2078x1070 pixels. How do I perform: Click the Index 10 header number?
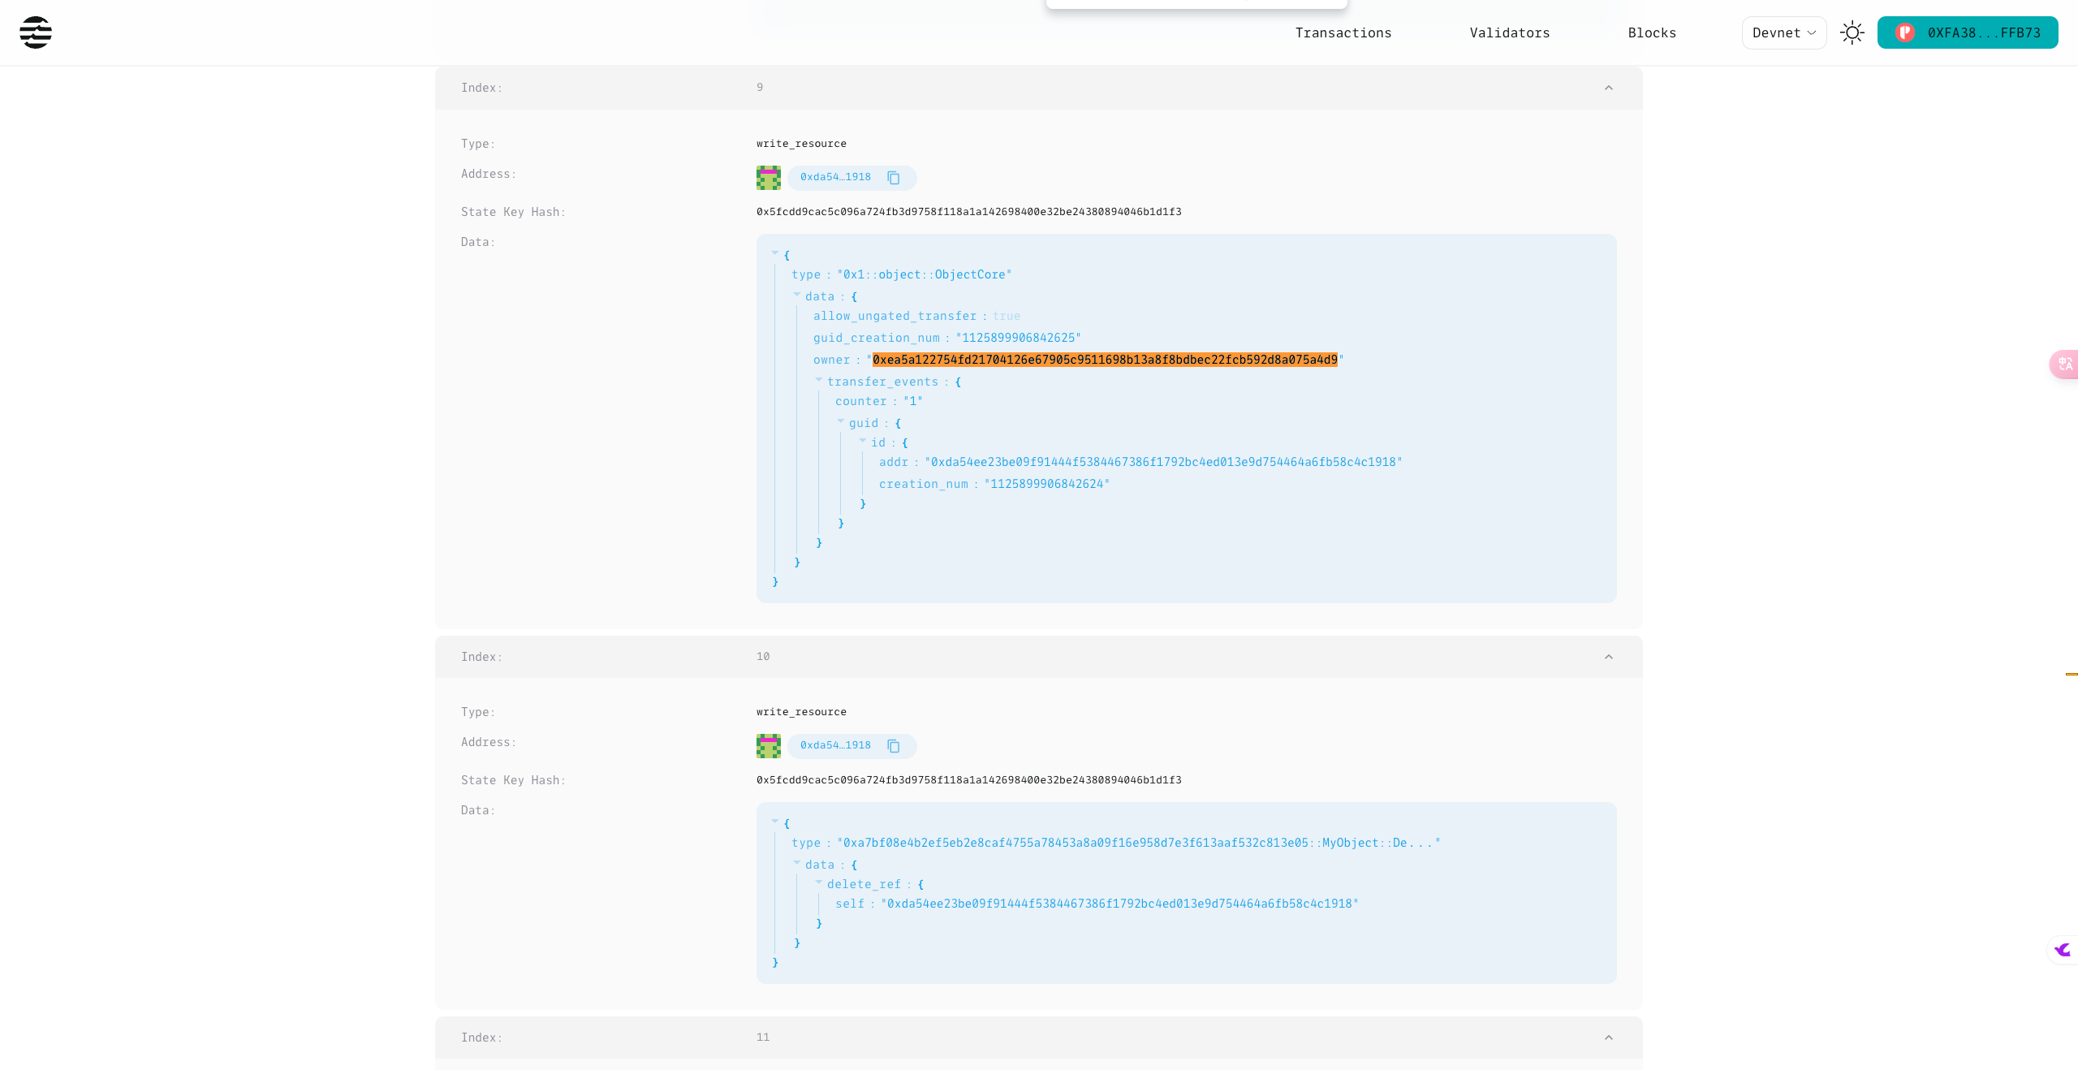tap(763, 656)
